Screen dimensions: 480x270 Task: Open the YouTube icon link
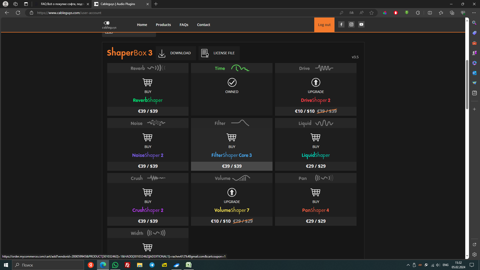(x=361, y=24)
